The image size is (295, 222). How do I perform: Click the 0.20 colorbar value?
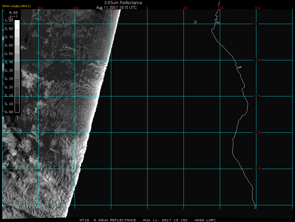pyautogui.click(x=9, y=87)
